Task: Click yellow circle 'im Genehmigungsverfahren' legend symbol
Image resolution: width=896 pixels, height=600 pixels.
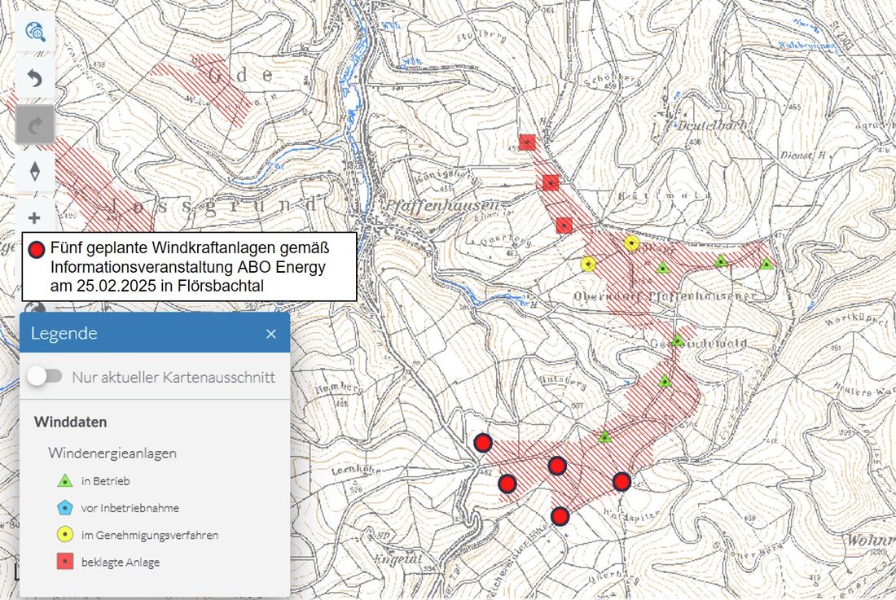Action: point(65,535)
